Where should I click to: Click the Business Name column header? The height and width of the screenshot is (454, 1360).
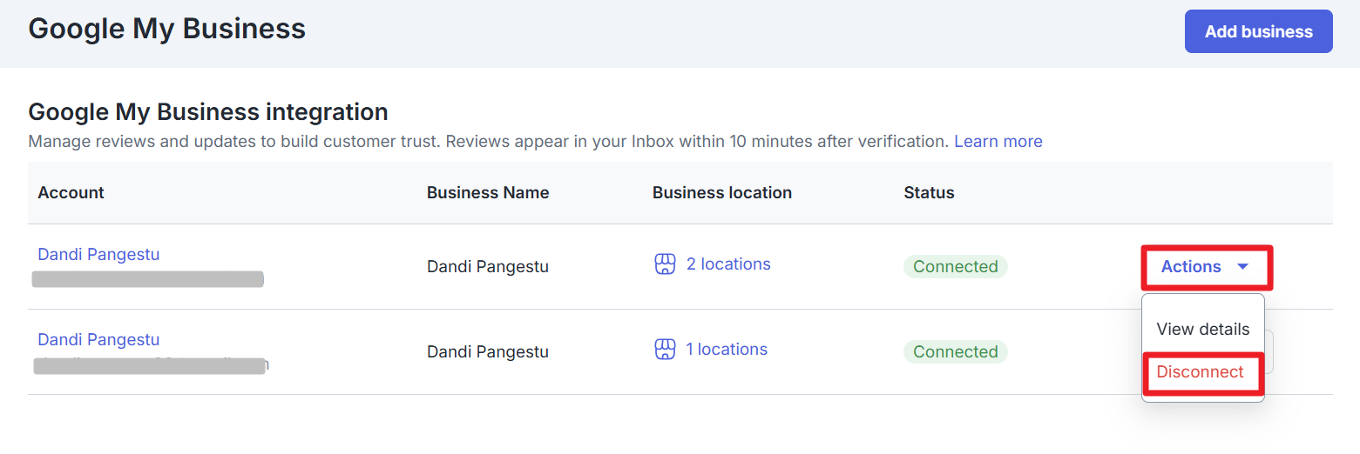point(488,193)
